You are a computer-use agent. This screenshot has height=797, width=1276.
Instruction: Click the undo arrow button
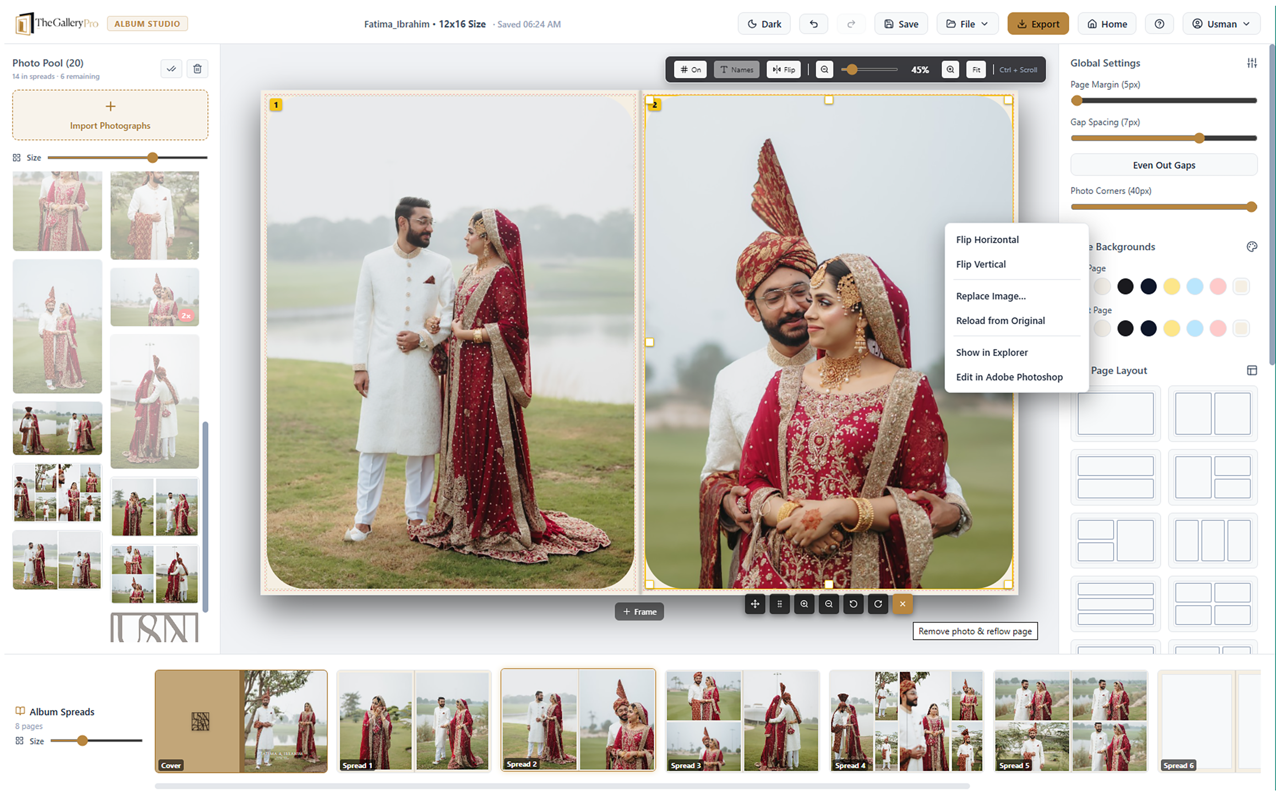tap(813, 24)
